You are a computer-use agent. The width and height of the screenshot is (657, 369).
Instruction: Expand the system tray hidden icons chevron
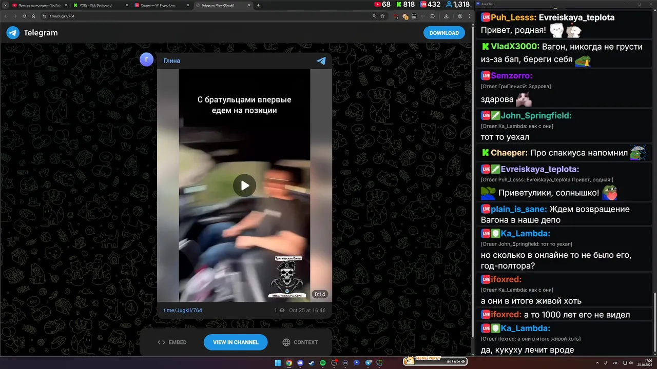pos(597,363)
